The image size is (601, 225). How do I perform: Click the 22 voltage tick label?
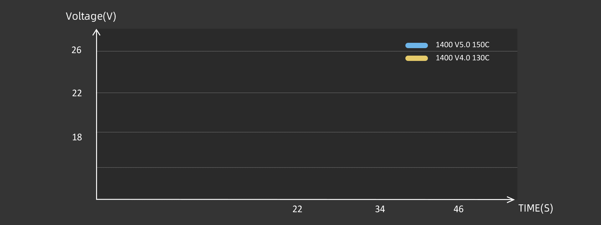click(x=77, y=93)
